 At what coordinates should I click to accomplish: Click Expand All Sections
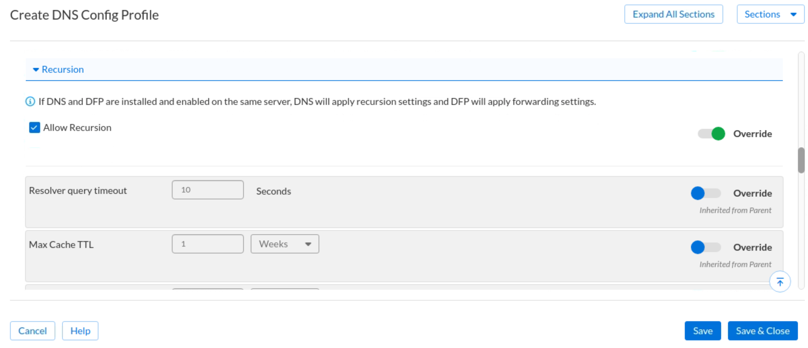click(x=674, y=14)
